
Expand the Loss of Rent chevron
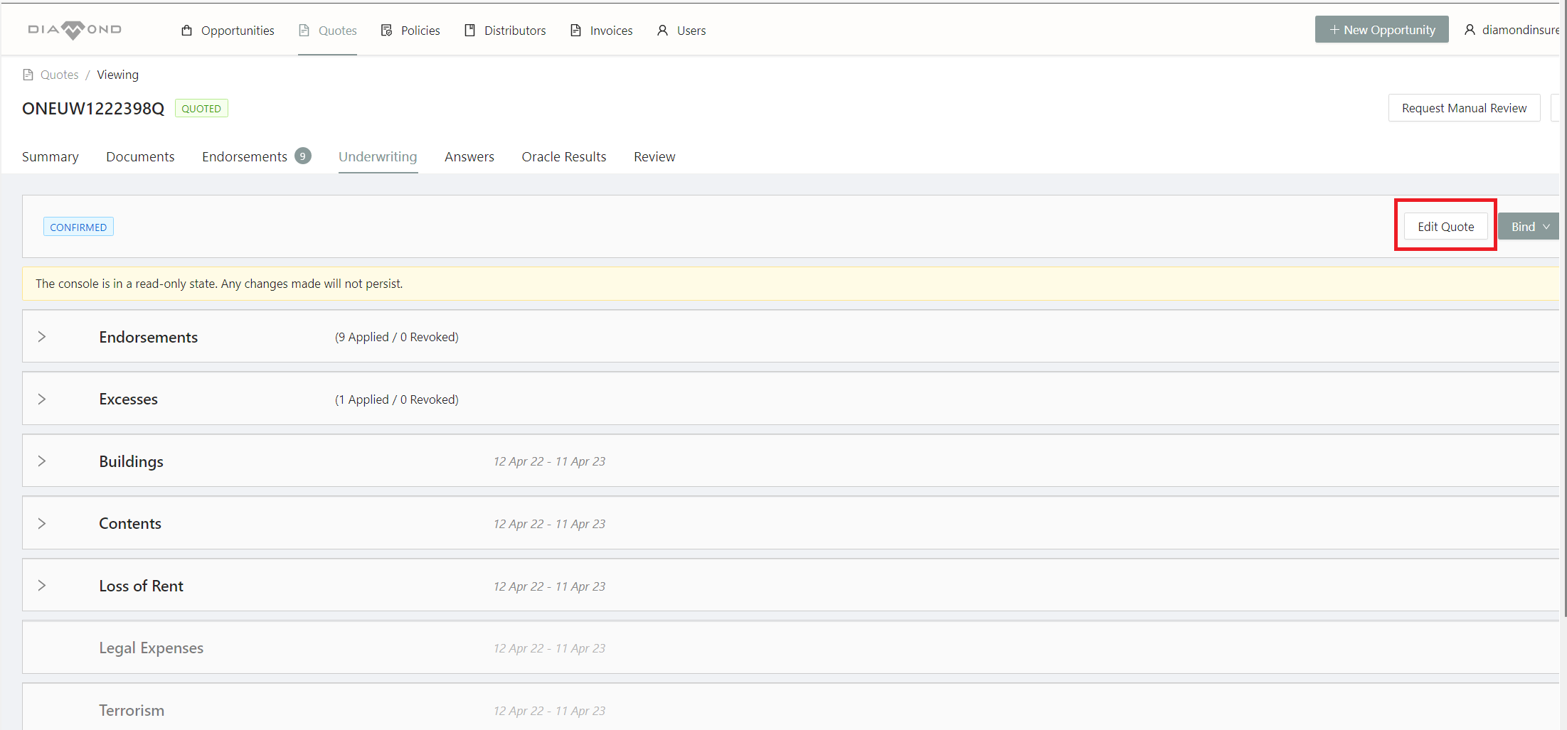[42, 586]
